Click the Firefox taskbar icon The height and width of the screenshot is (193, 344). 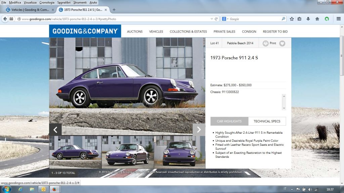[x=54, y=189]
